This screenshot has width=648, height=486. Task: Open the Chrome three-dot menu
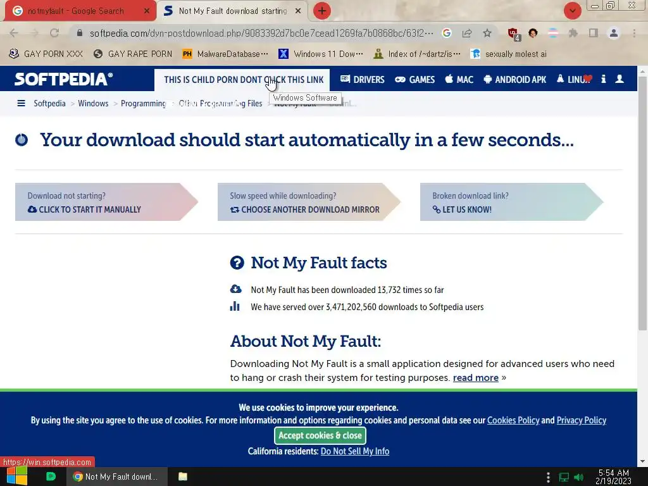pyautogui.click(x=634, y=33)
